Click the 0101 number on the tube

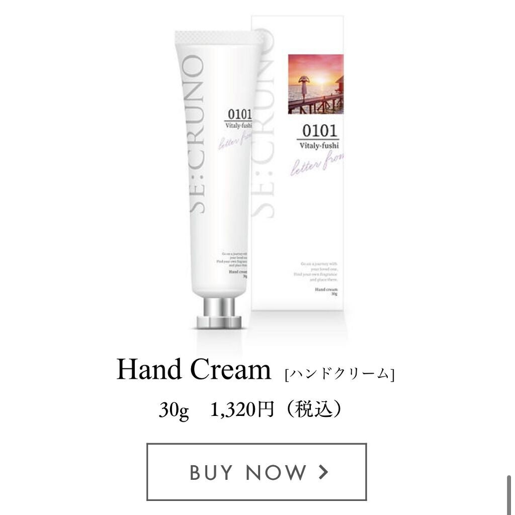coord(240,114)
